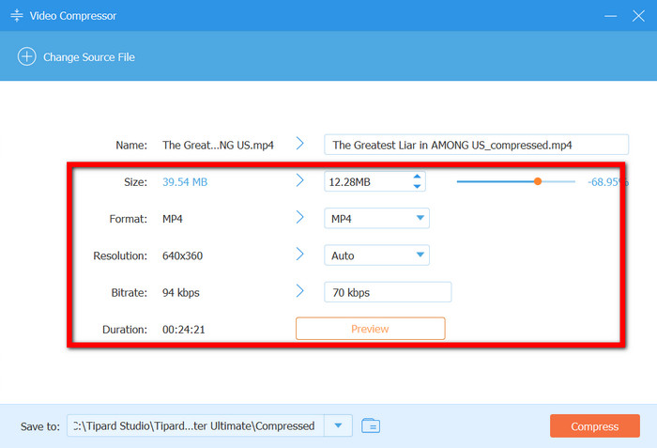Increase output size with up stepper arrow
The image size is (657, 448).
tap(417, 177)
